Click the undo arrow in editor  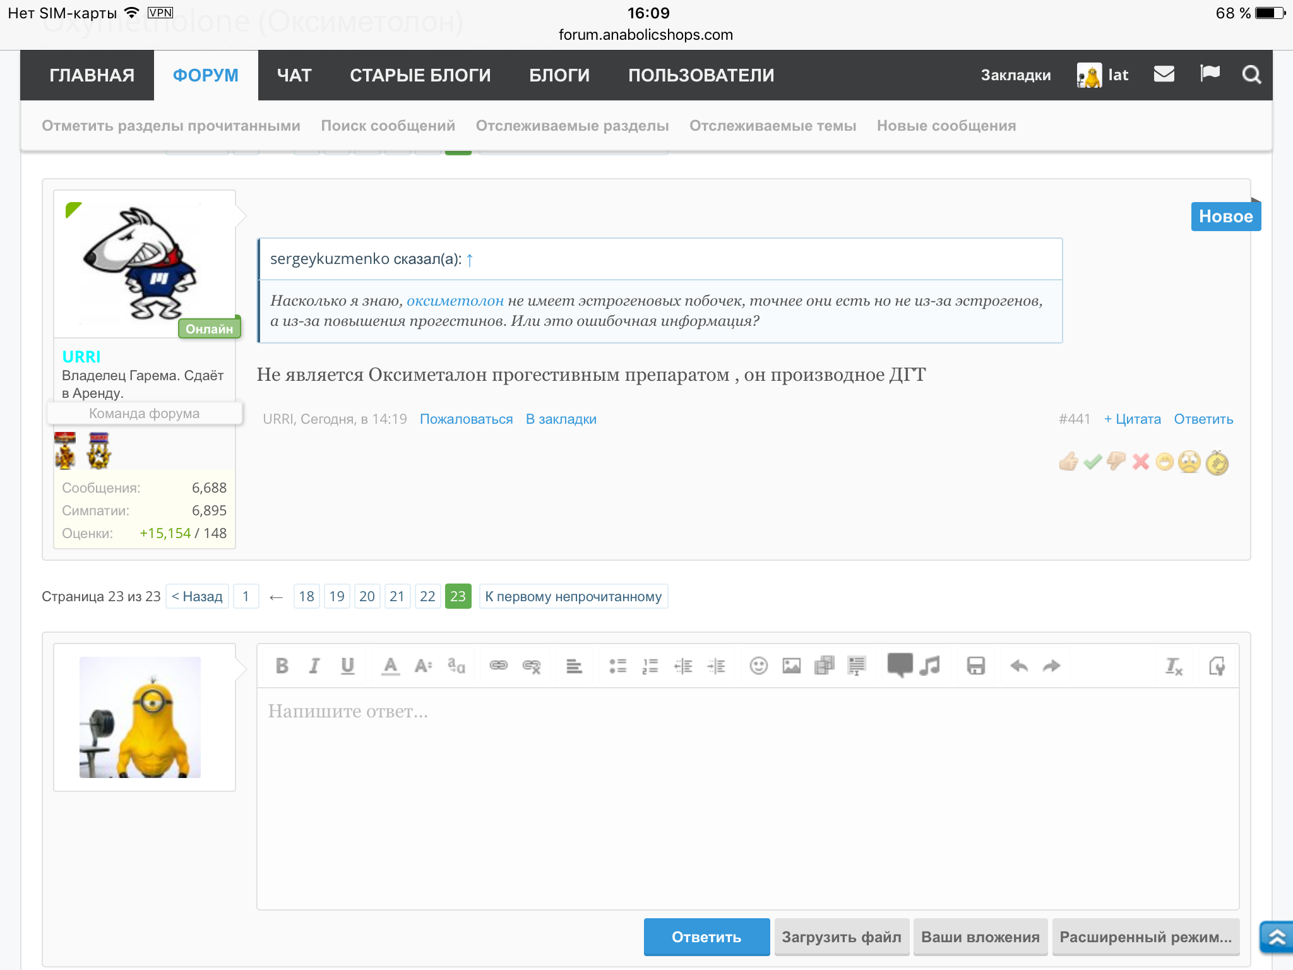1018,666
